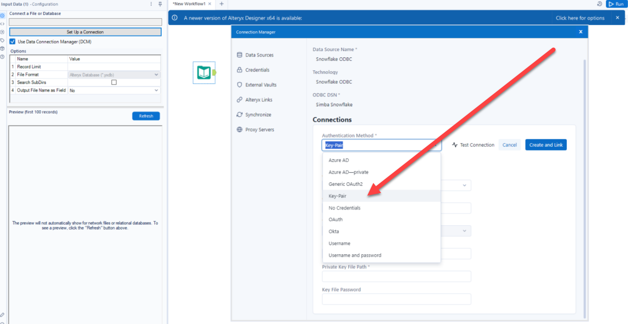Open Output File Name as Field dropdown
This screenshot has width=628, height=324.
pyautogui.click(x=114, y=90)
